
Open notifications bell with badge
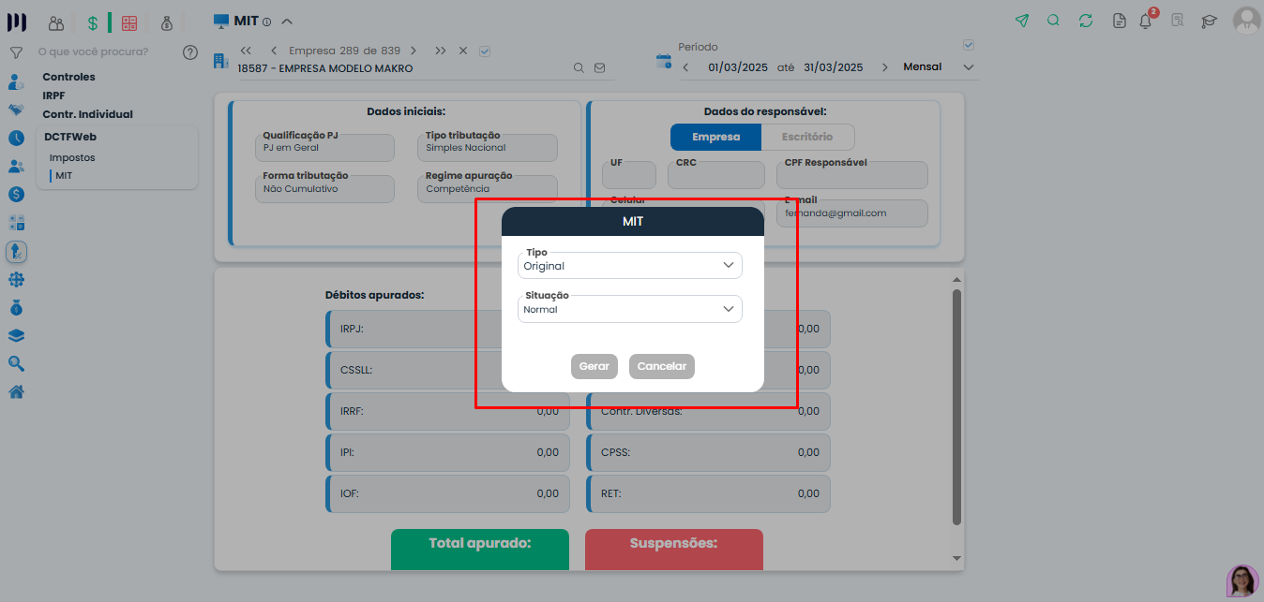[1147, 20]
